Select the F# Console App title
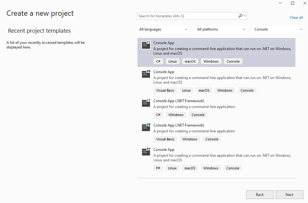The image size is (308, 203). [164, 150]
